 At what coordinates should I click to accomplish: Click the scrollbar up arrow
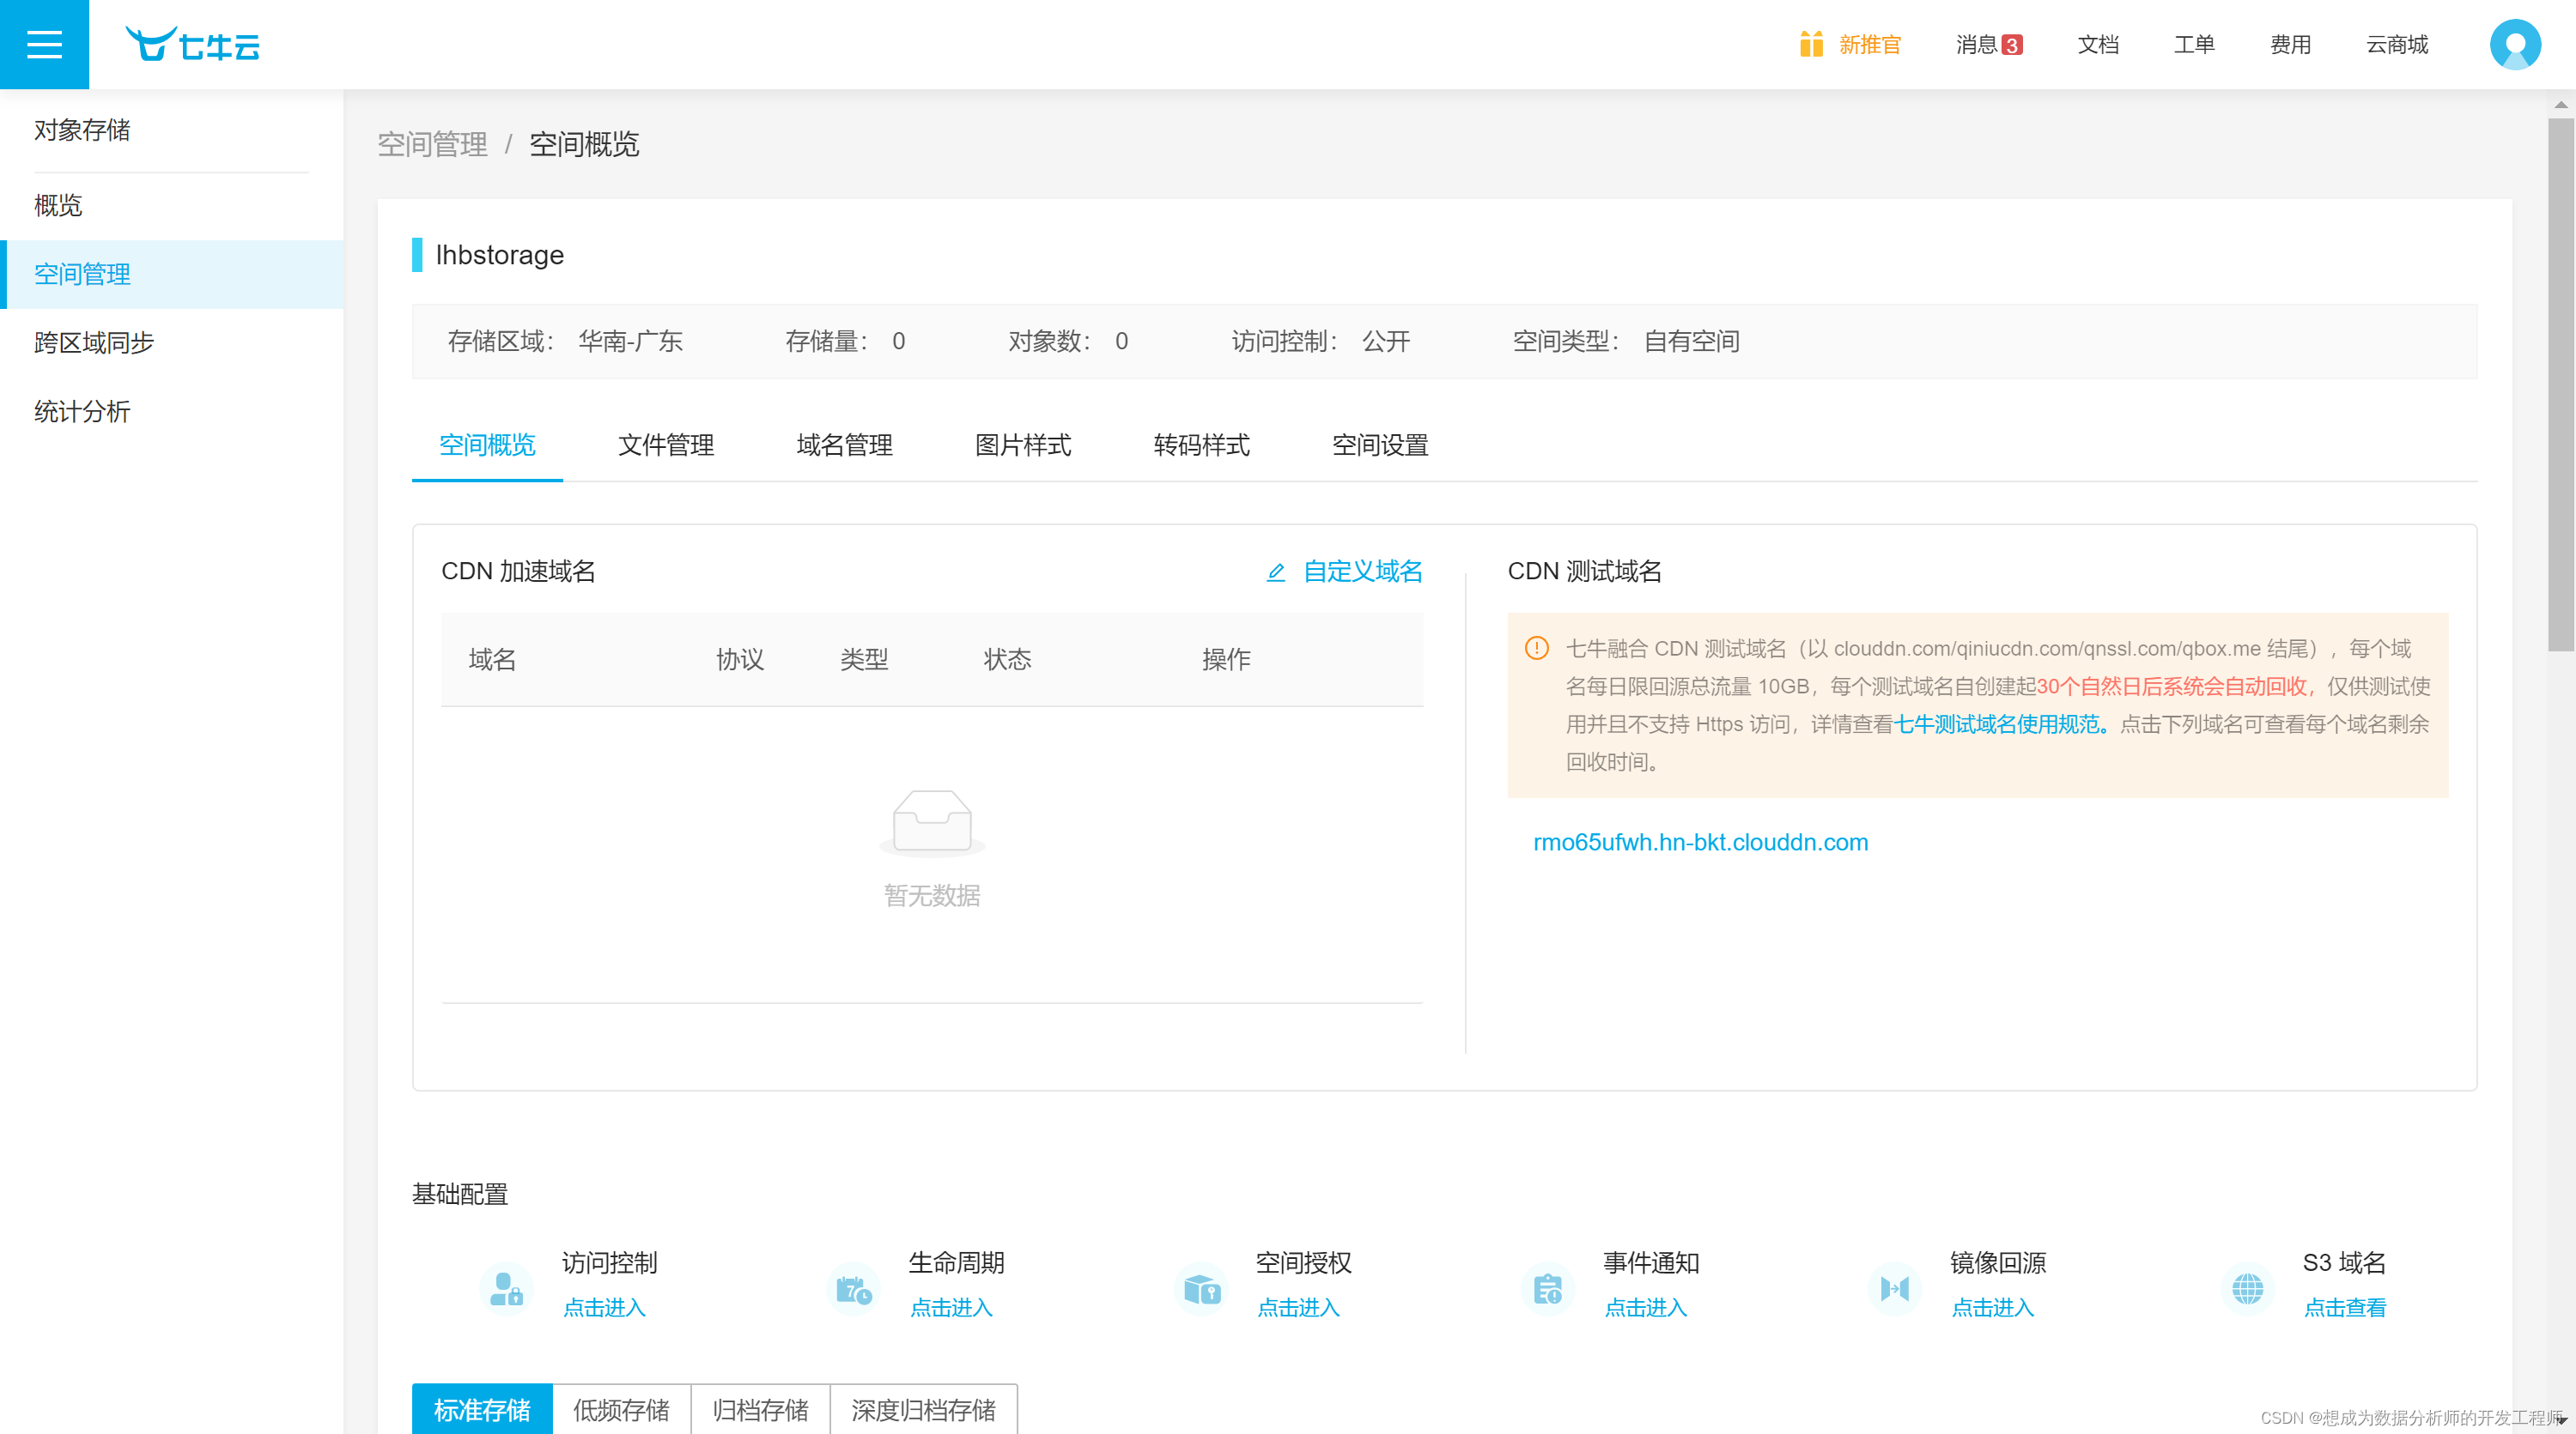point(2560,104)
